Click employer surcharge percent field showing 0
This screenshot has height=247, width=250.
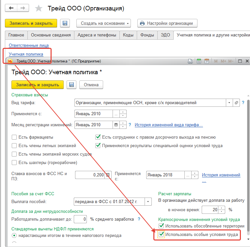click(x=80, y=219)
